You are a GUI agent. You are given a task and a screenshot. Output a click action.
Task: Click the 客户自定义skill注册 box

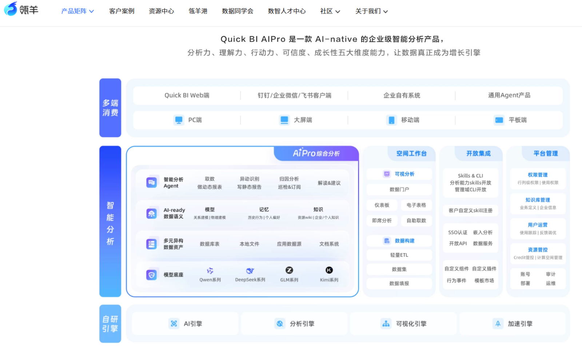point(471,211)
